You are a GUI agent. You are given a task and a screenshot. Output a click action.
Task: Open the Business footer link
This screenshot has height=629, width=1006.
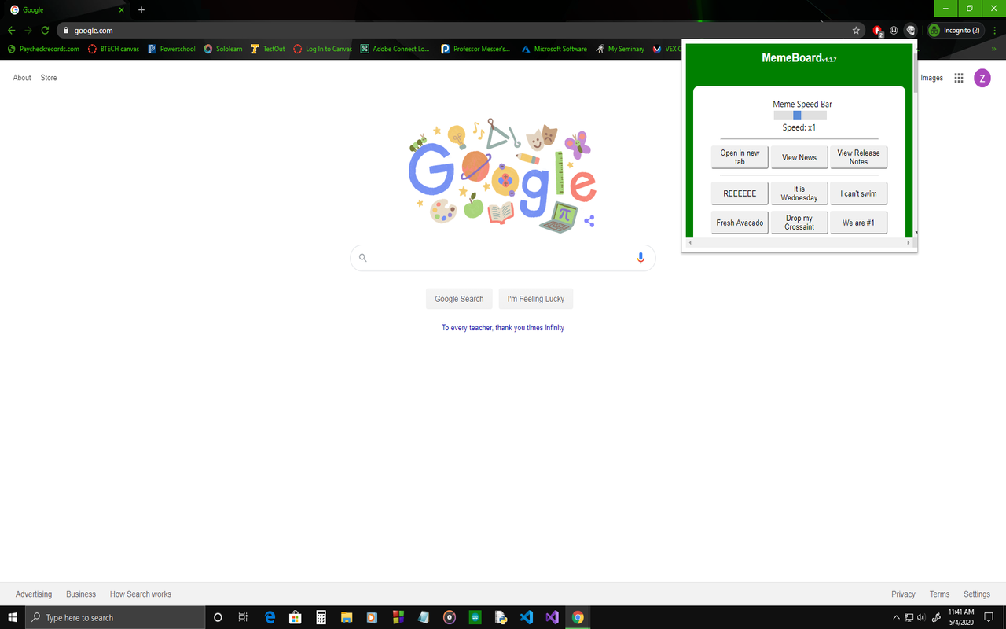tap(81, 594)
